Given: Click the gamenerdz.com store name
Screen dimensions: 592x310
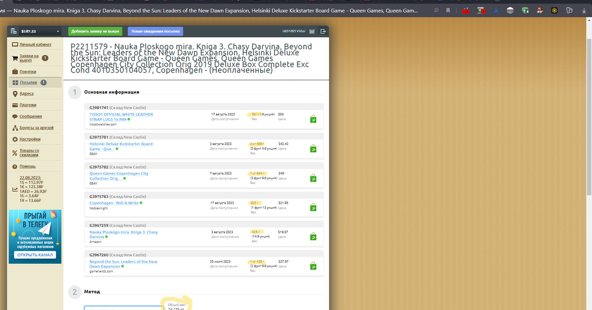Looking at the screenshot, I should click(102, 271).
